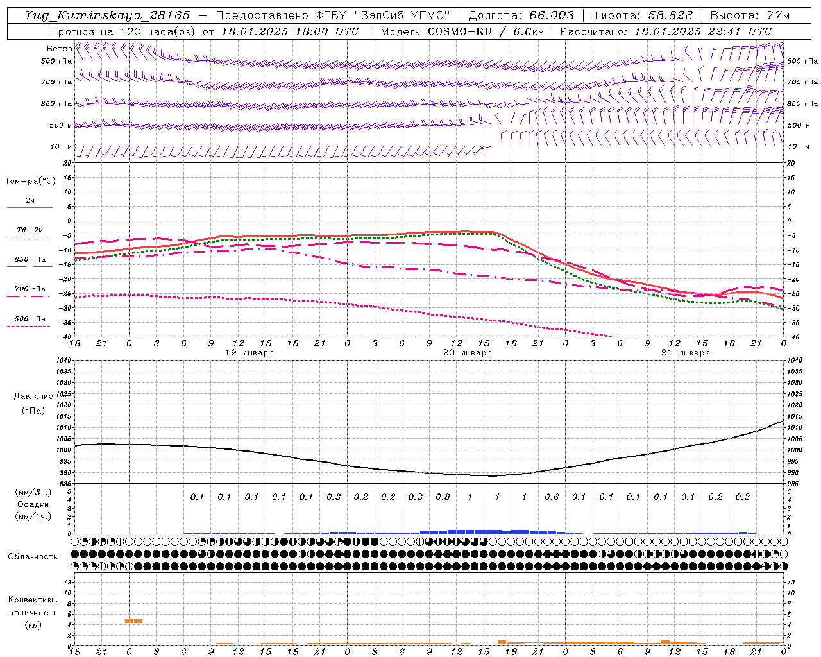Click the Широта: 58.828 header field
821x657 pixels.
click(642, 15)
